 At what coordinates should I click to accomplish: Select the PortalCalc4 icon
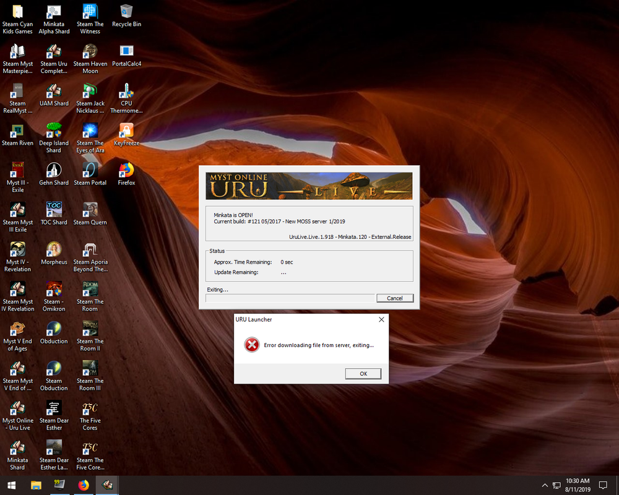point(126,55)
